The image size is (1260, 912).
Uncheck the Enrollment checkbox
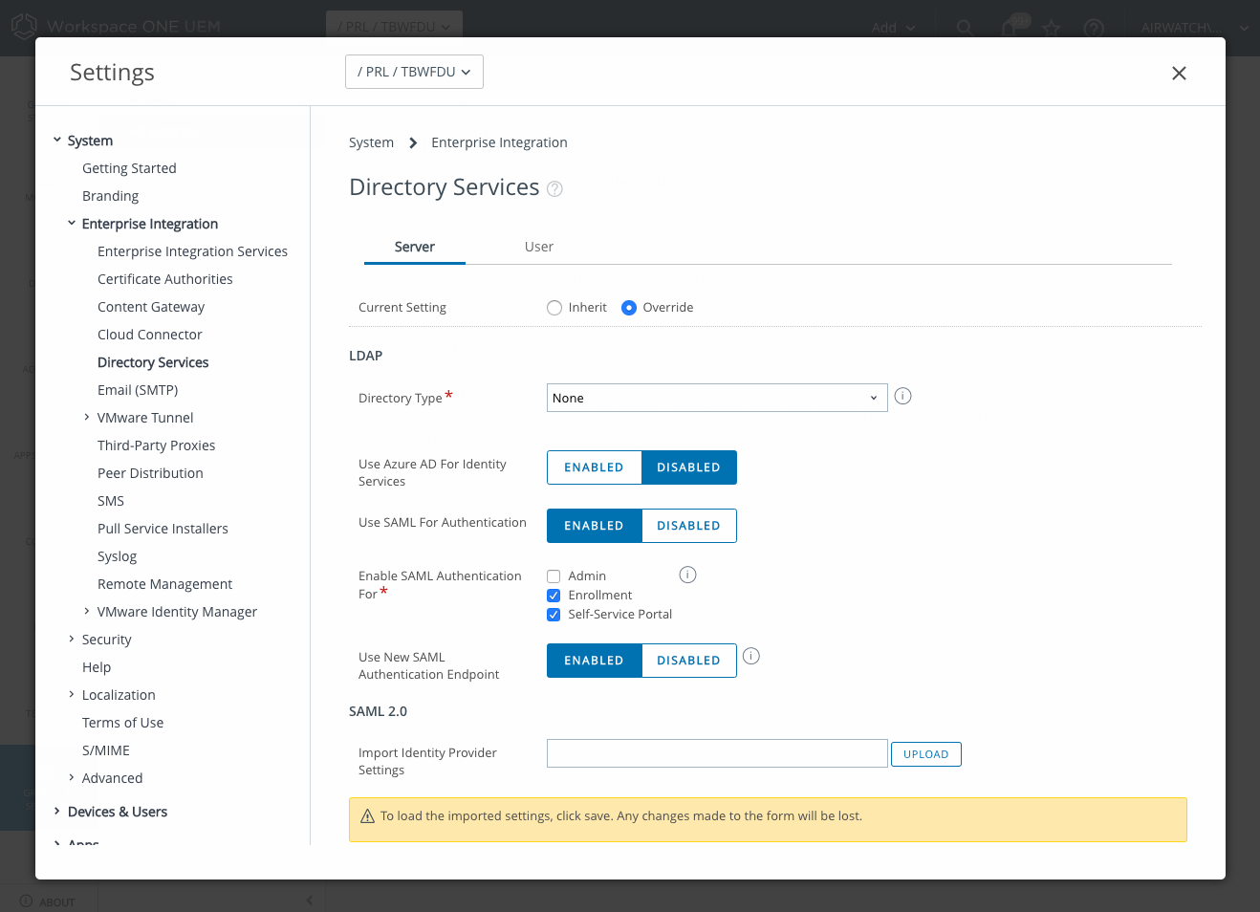tap(554, 596)
